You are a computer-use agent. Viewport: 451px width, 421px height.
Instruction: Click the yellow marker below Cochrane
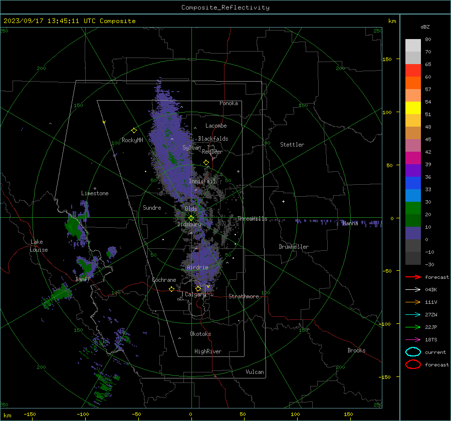172,289
